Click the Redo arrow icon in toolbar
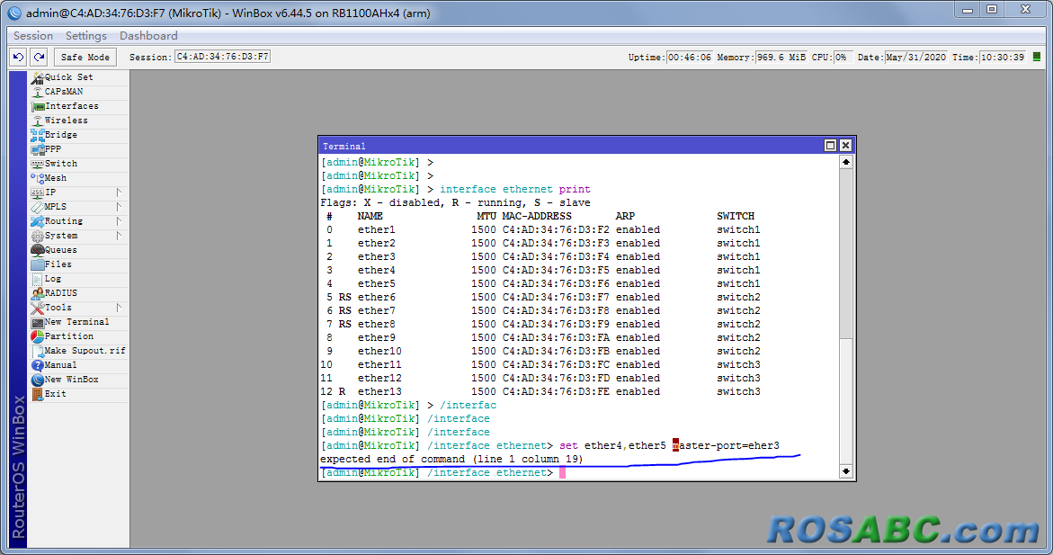This screenshot has width=1053, height=555. (39, 57)
